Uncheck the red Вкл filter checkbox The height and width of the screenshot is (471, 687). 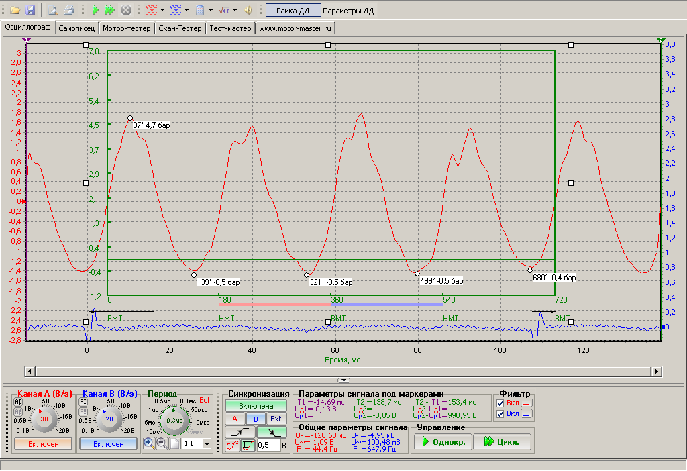(500, 403)
